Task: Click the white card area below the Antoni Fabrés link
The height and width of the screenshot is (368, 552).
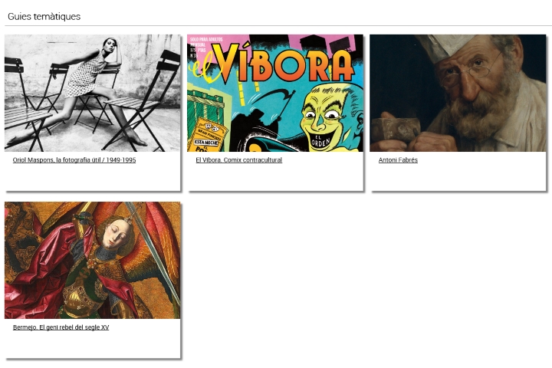Action: [458, 178]
